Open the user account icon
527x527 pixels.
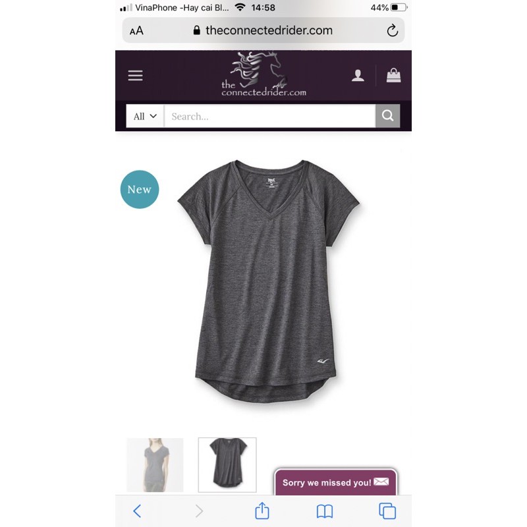[358, 76]
